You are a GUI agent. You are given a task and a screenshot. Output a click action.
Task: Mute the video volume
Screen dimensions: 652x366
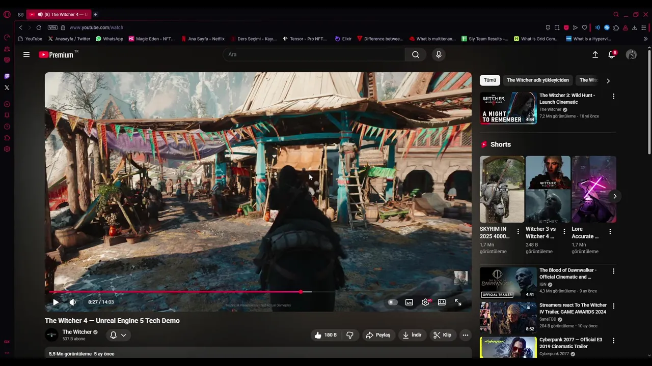coord(73,302)
